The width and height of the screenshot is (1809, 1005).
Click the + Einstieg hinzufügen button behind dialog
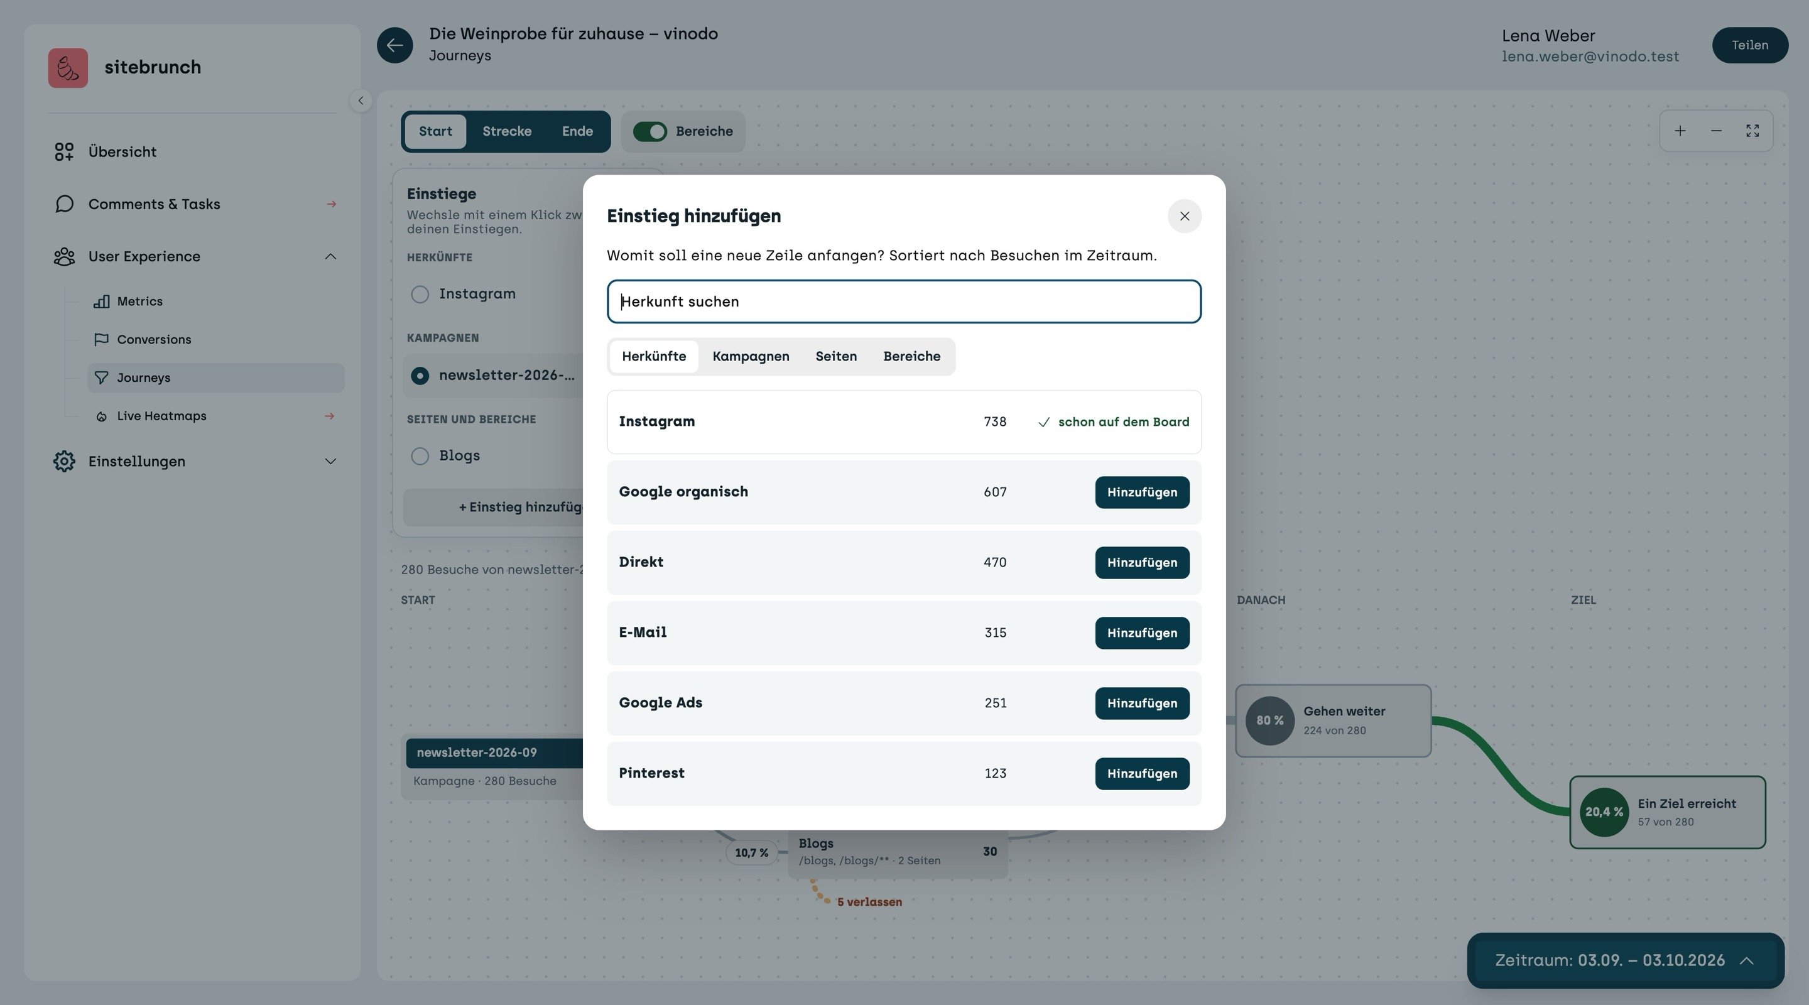(x=494, y=507)
